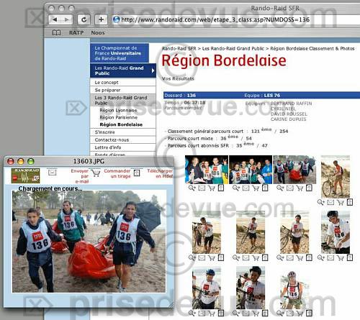
Task: Open the red kayak beach thumbnail
Action: pyautogui.click(x=294, y=170)
